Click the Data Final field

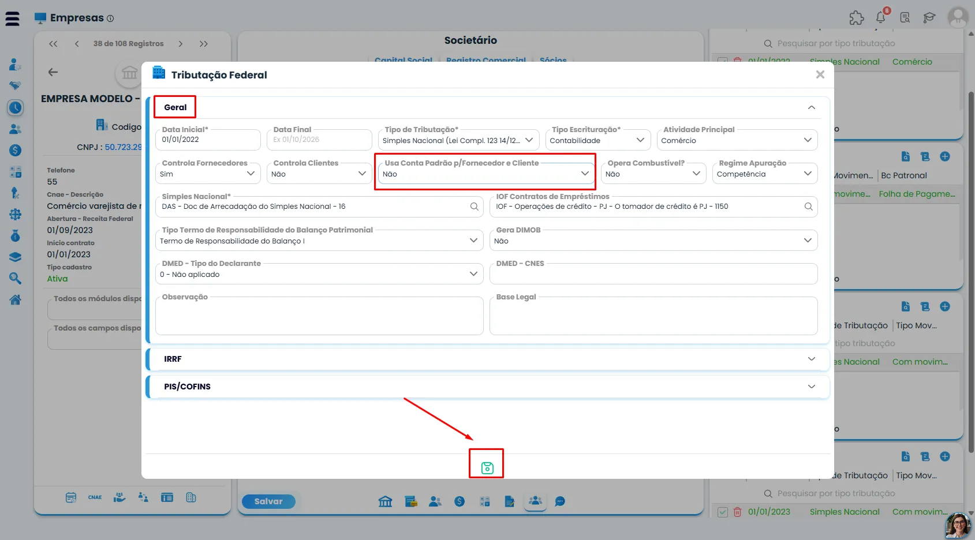coord(319,140)
